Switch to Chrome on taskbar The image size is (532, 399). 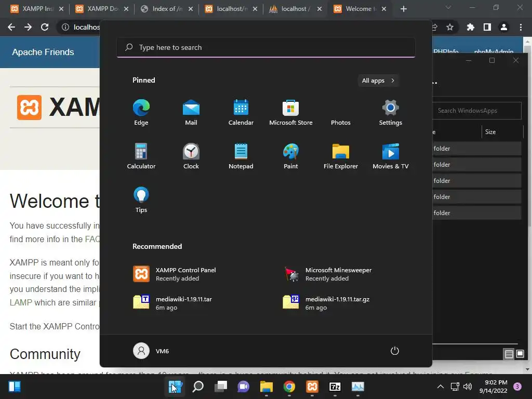coord(289,387)
